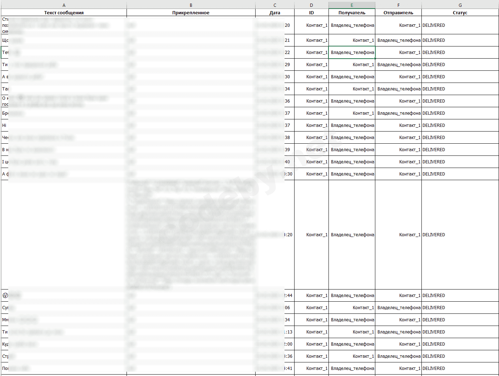This screenshot has width=499, height=376.
Task: Click sender "Владелец_телефона" in row dated 06
Action: (399, 308)
